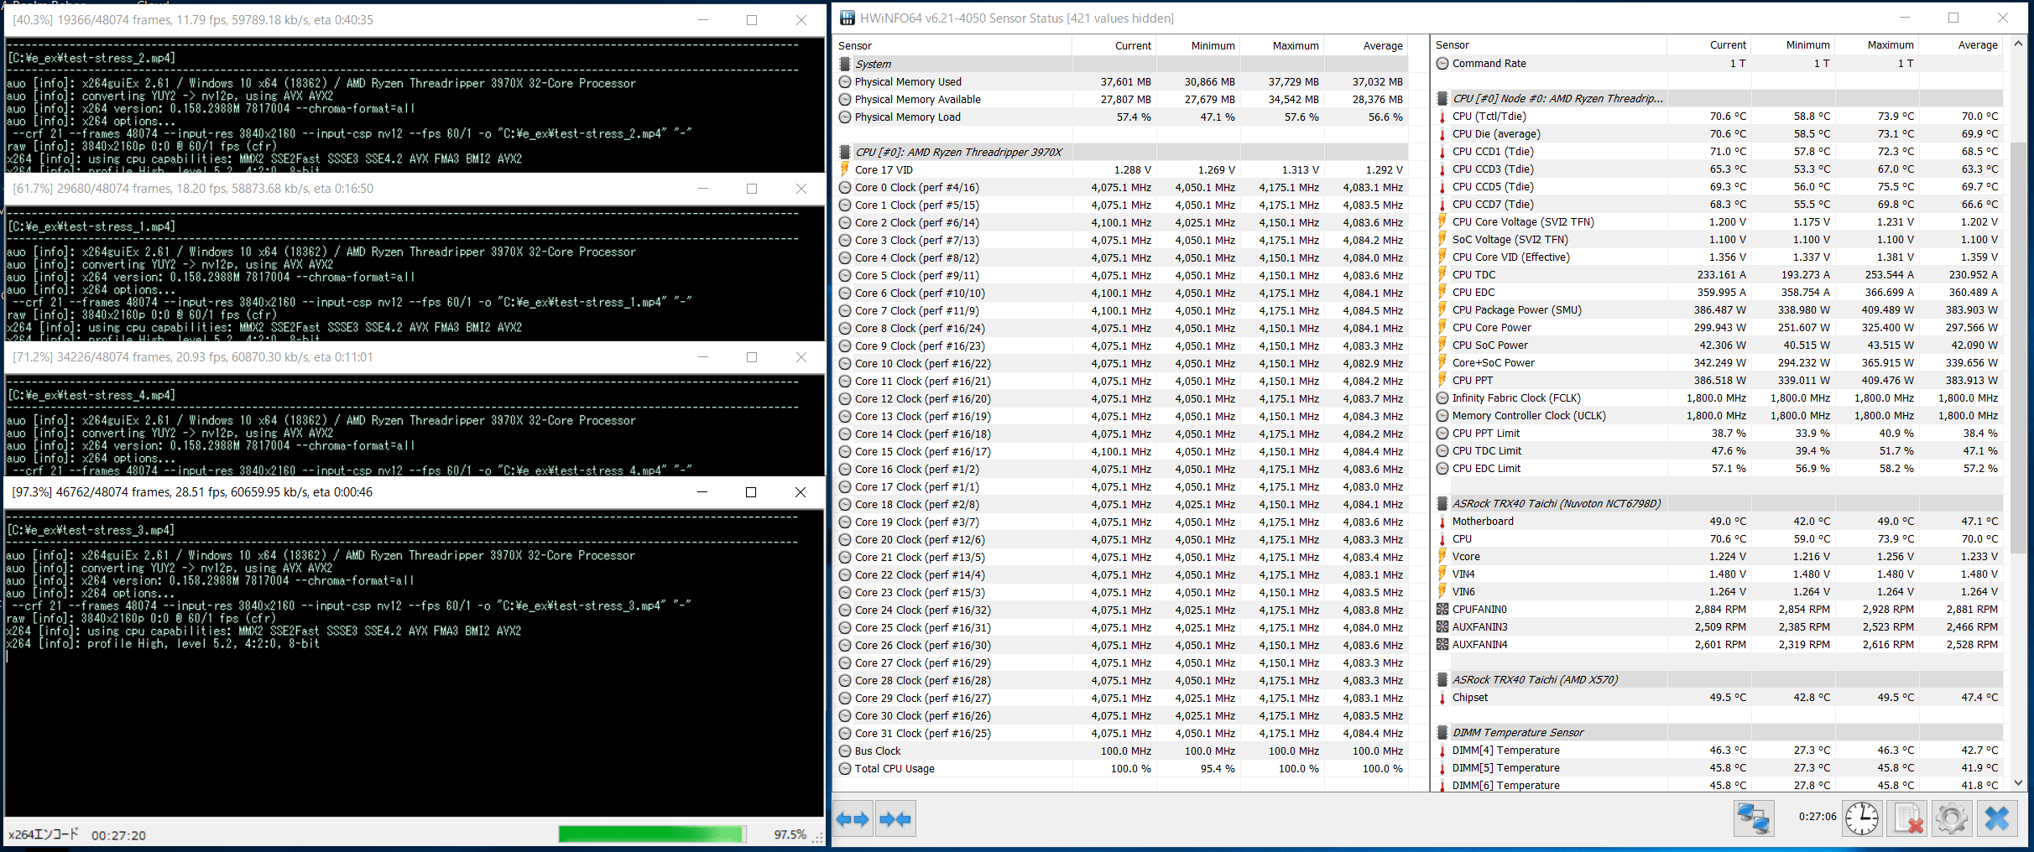Click the logging sheet icon with red X
Image resolution: width=2034 pixels, height=852 pixels.
(x=1907, y=818)
